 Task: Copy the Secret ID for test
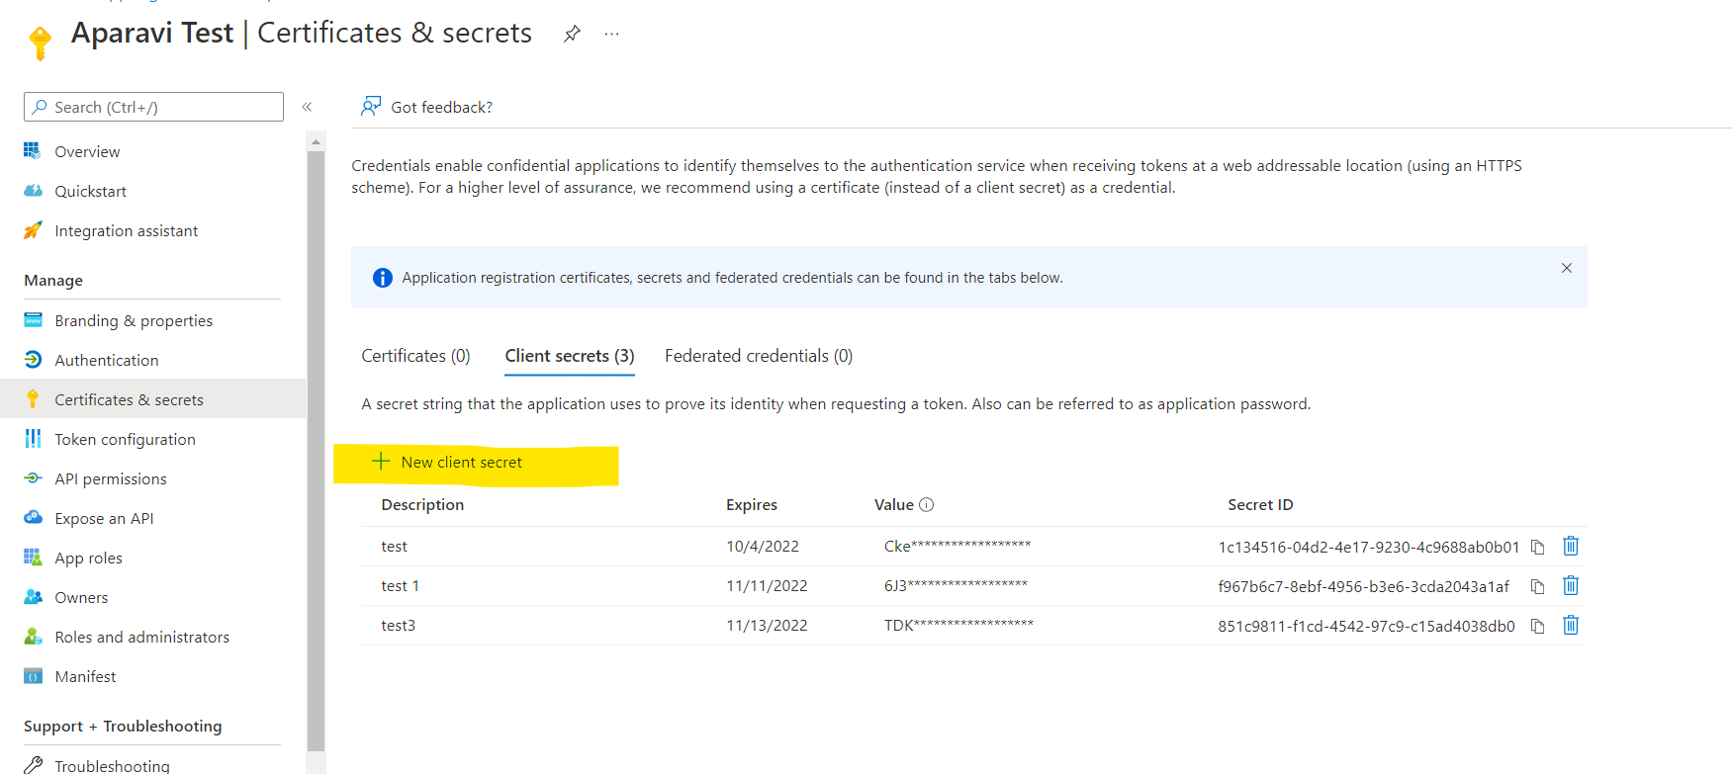1537,547
